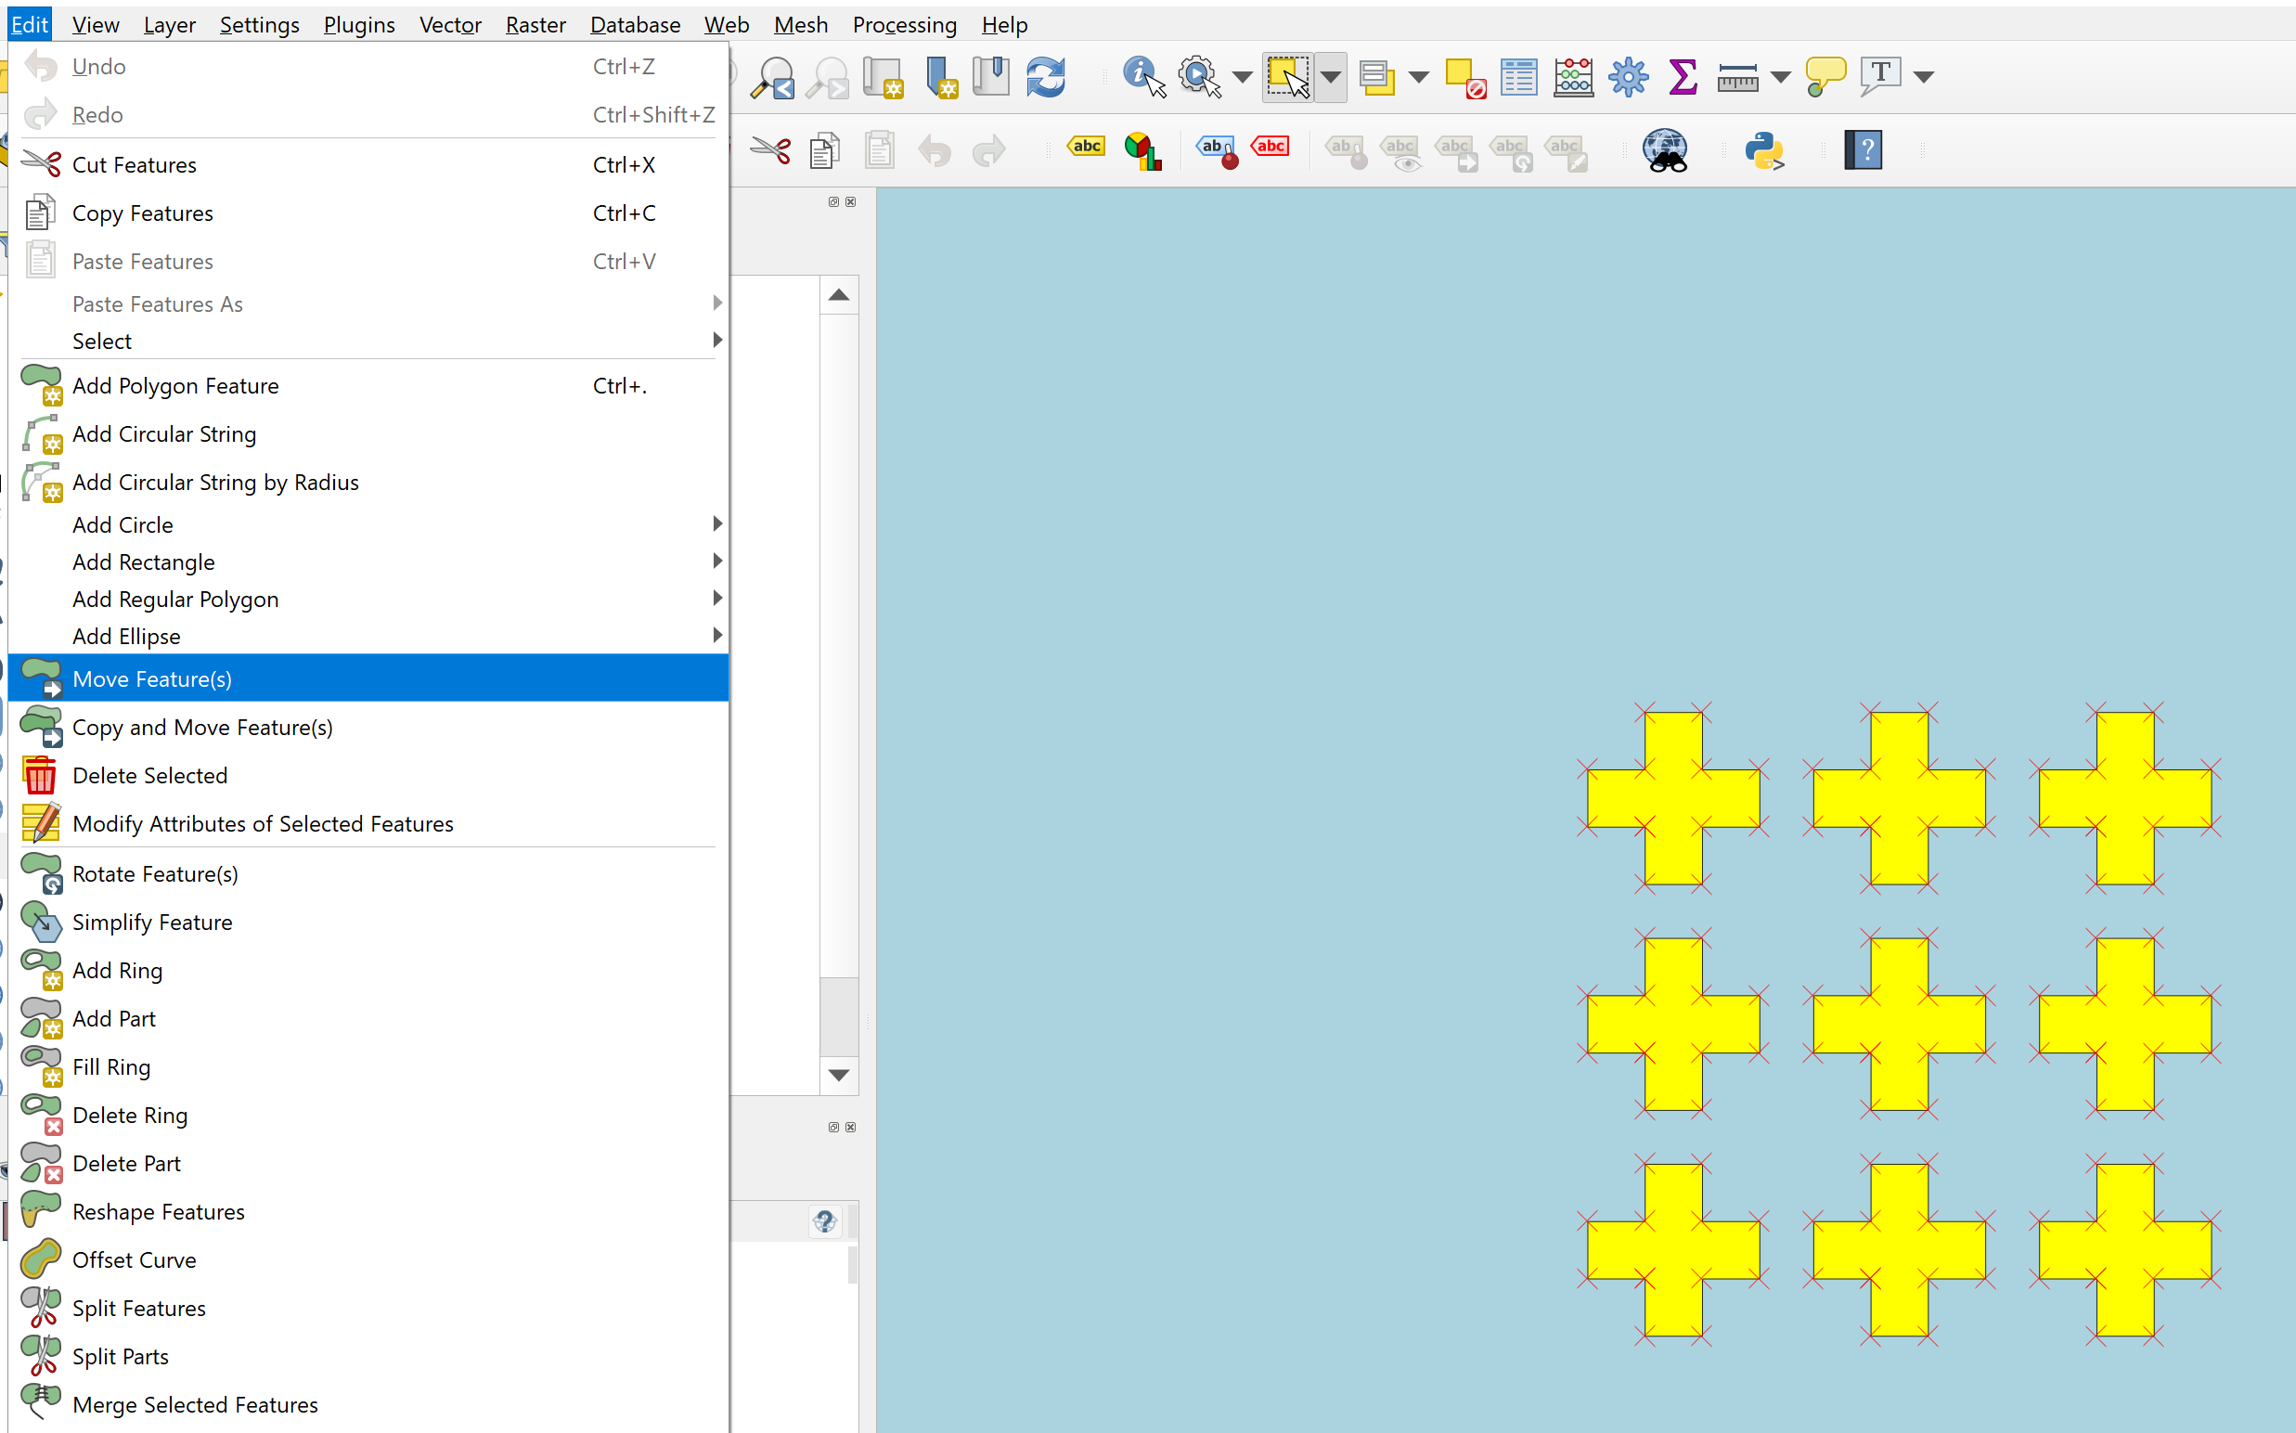Click the Refresh map icon

coord(1045,77)
